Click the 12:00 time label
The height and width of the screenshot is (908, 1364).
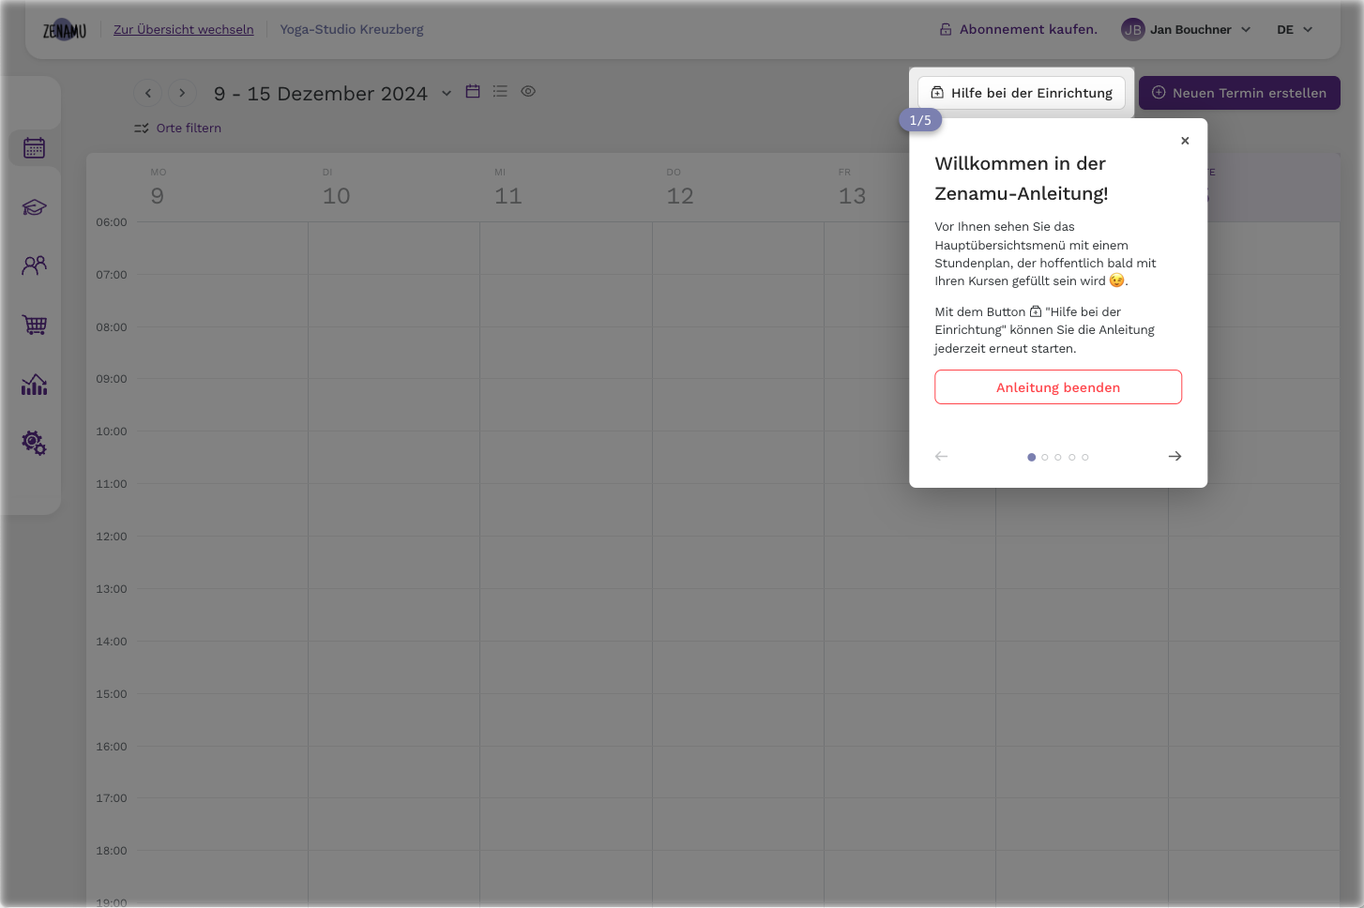112,537
